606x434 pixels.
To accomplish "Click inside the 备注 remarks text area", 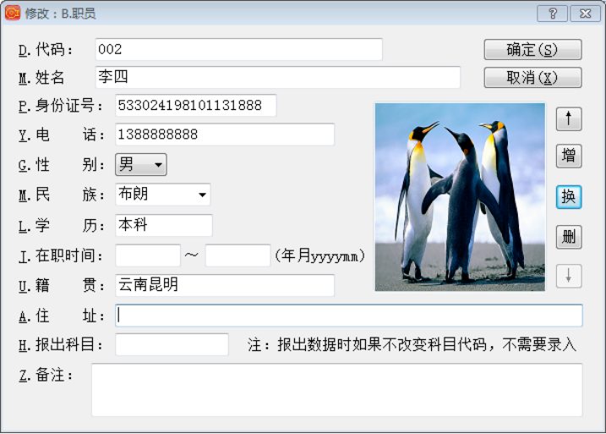I will point(336,390).
